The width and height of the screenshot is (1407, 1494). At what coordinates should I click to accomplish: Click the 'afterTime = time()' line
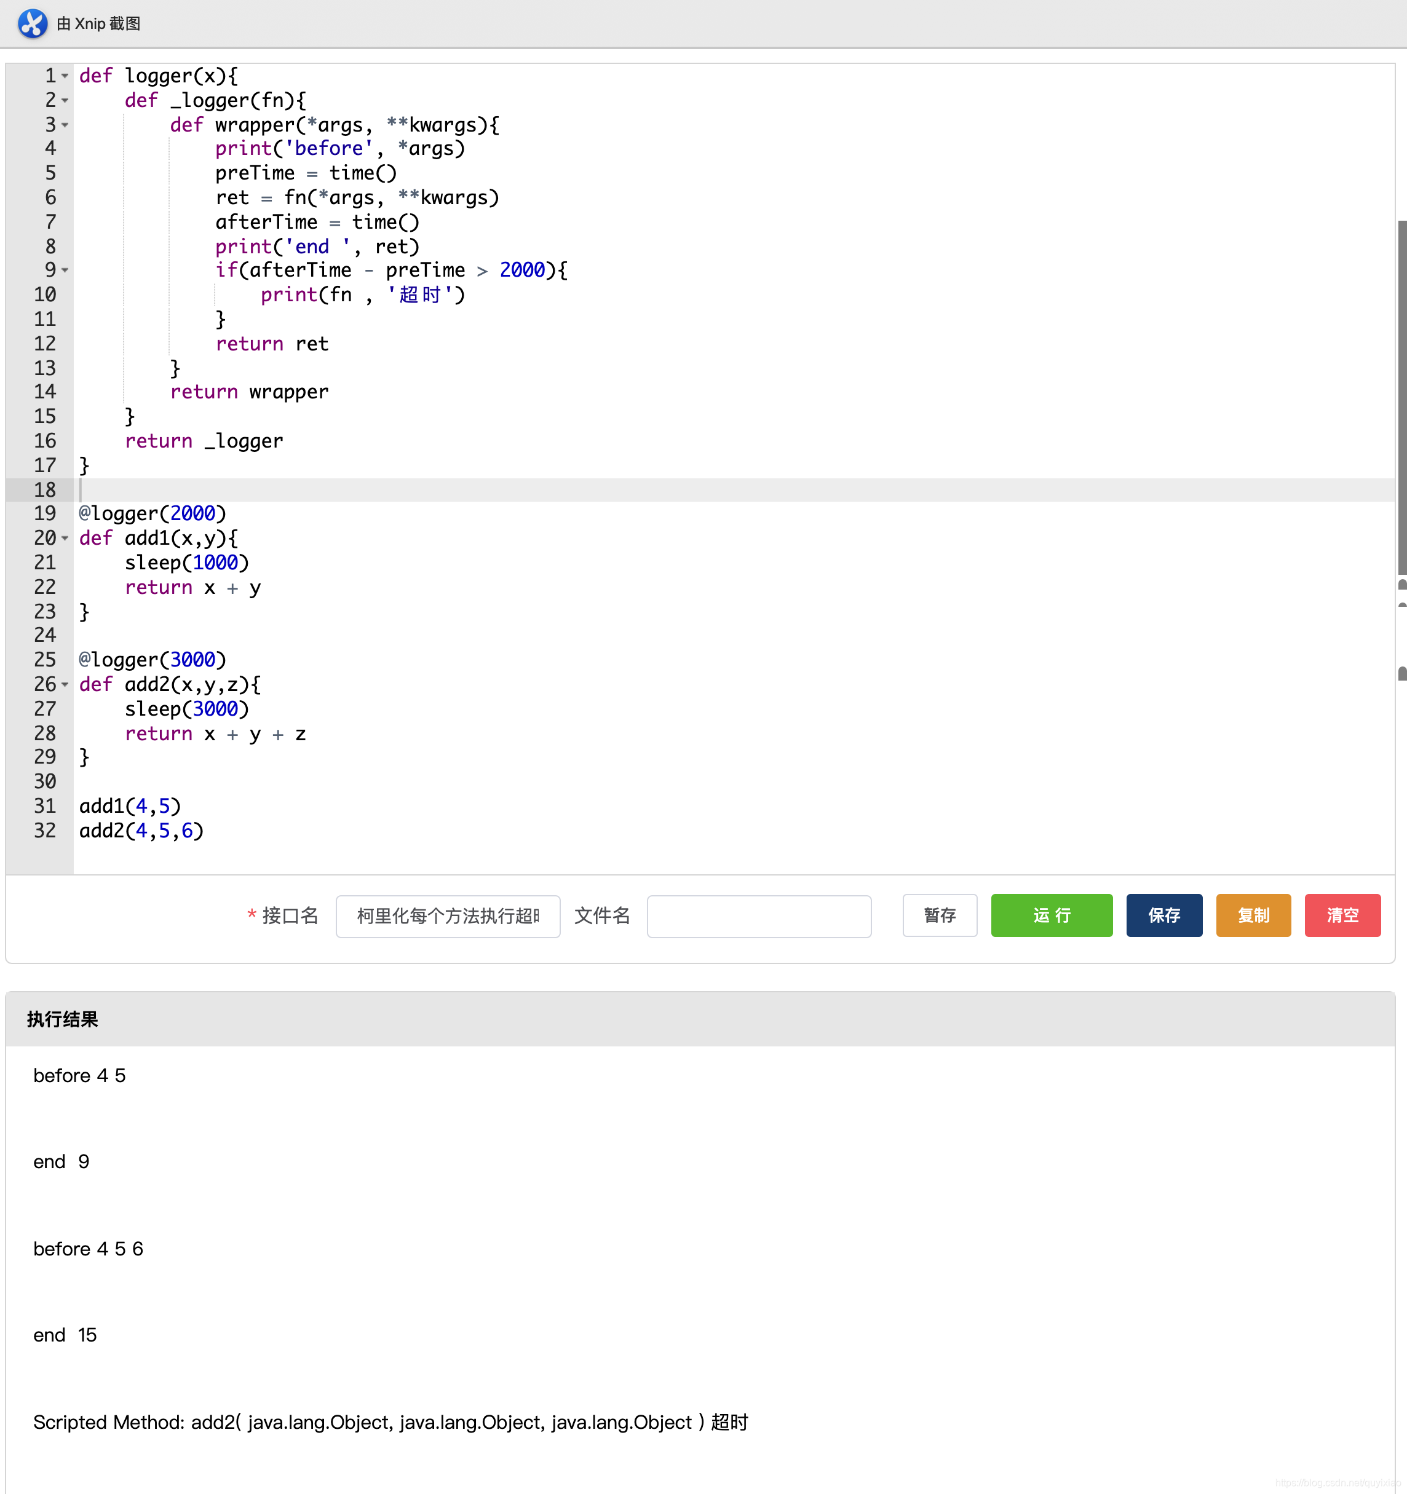317,223
